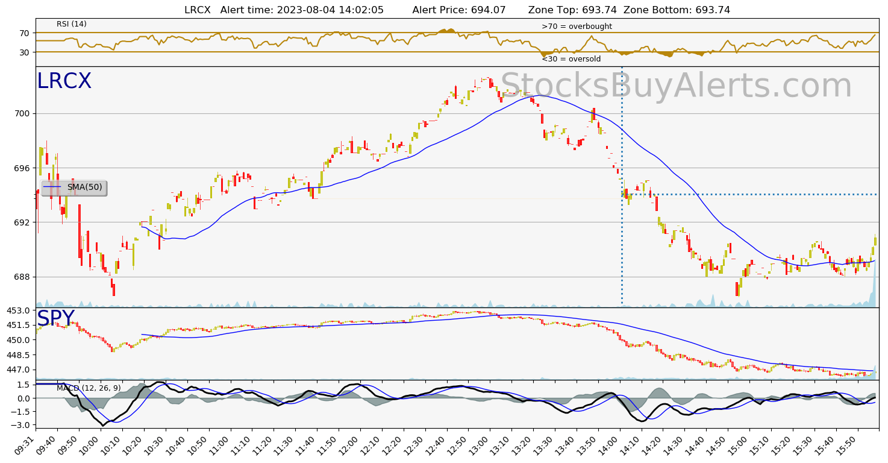Click the 688 price axis label
This screenshot has width=888, height=463.
[21, 277]
